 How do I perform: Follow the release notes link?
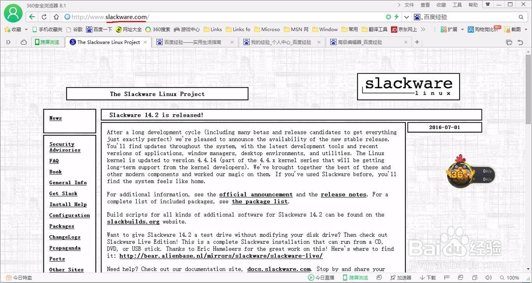pos(343,195)
